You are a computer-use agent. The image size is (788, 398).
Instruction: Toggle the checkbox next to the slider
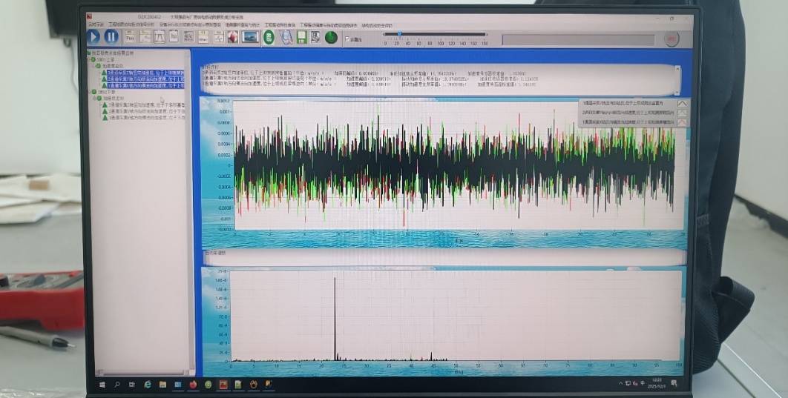[x=347, y=39]
